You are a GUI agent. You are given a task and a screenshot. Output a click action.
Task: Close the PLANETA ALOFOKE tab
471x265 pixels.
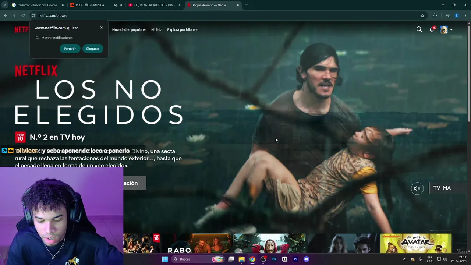(180, 5)
